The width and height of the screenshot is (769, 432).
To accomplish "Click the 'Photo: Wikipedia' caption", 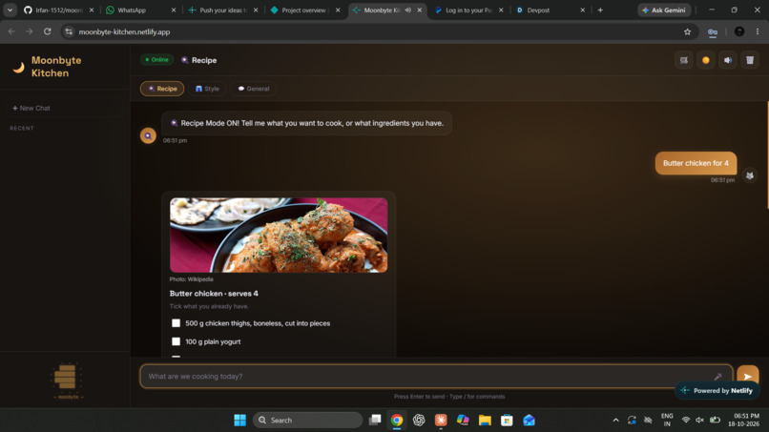I will coord(191,279).
